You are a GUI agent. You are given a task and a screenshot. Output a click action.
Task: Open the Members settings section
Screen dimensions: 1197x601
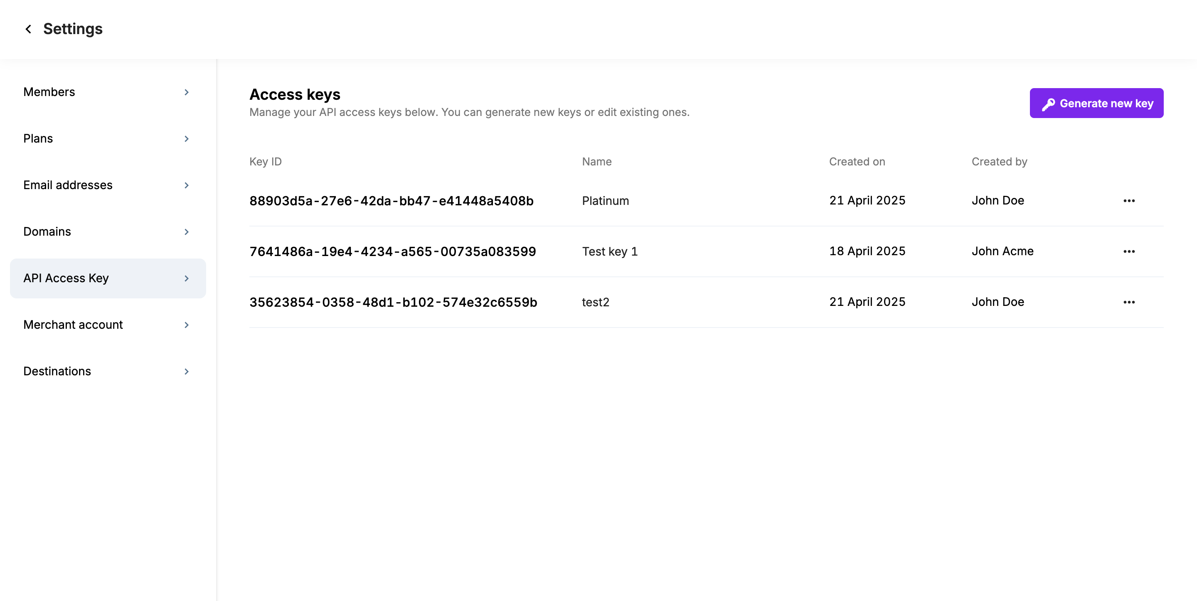pos(49,92)
